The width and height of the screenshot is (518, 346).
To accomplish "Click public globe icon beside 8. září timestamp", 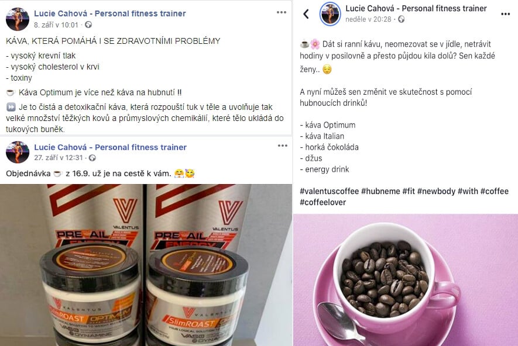I will click(88, 25).
